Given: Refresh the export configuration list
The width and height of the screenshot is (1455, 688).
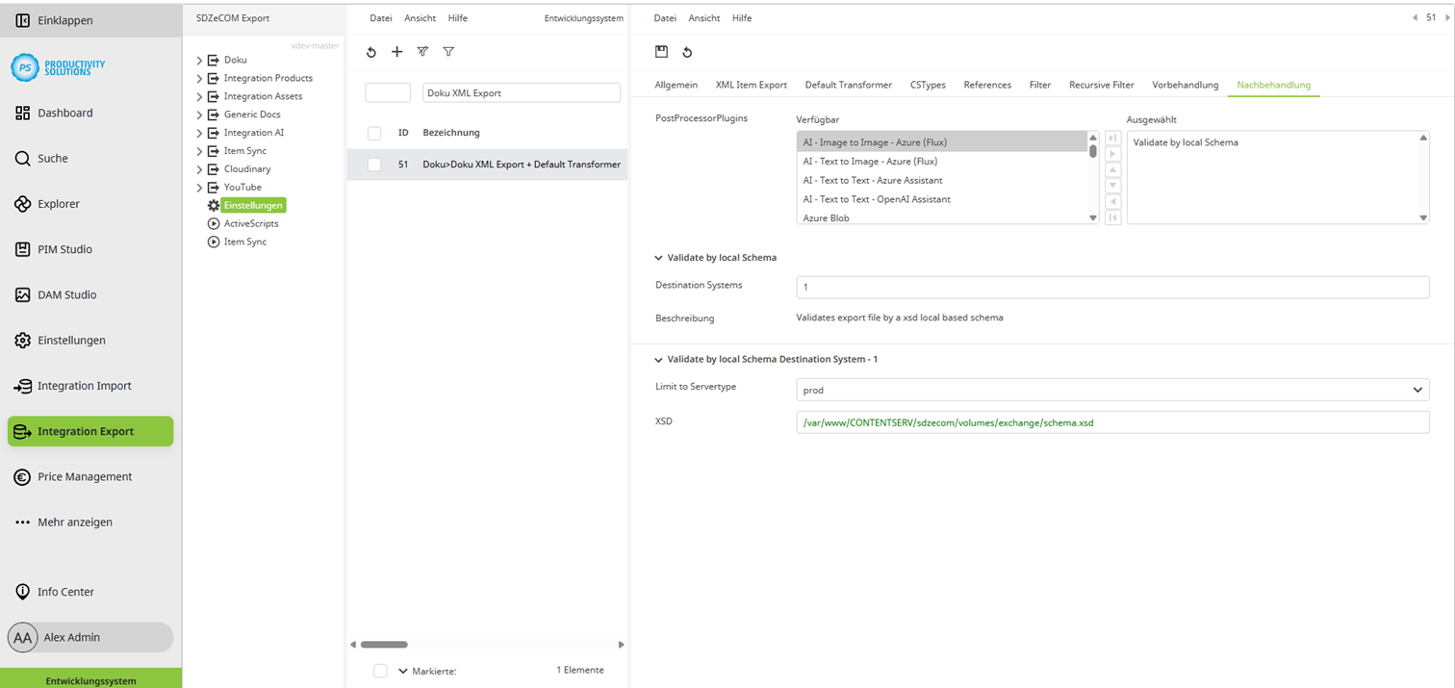Looking at the screenshot, I should [371, 52].
